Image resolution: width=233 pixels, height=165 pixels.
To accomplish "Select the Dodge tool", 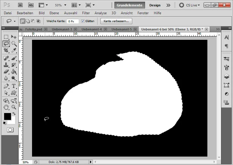I will click(14, 78).
